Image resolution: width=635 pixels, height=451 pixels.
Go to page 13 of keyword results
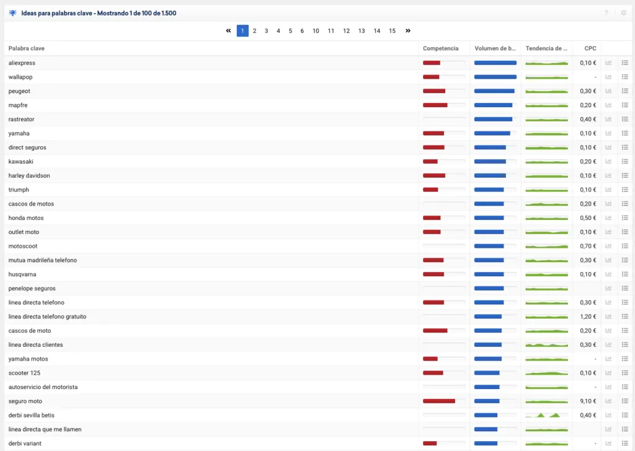tap(362, 31)
